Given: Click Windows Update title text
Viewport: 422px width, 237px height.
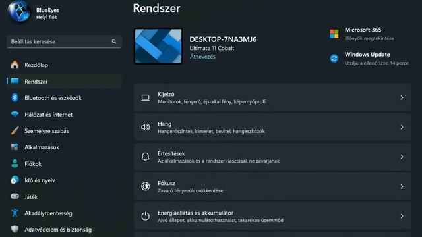Looking at the screenshot, I should (367, 54).
